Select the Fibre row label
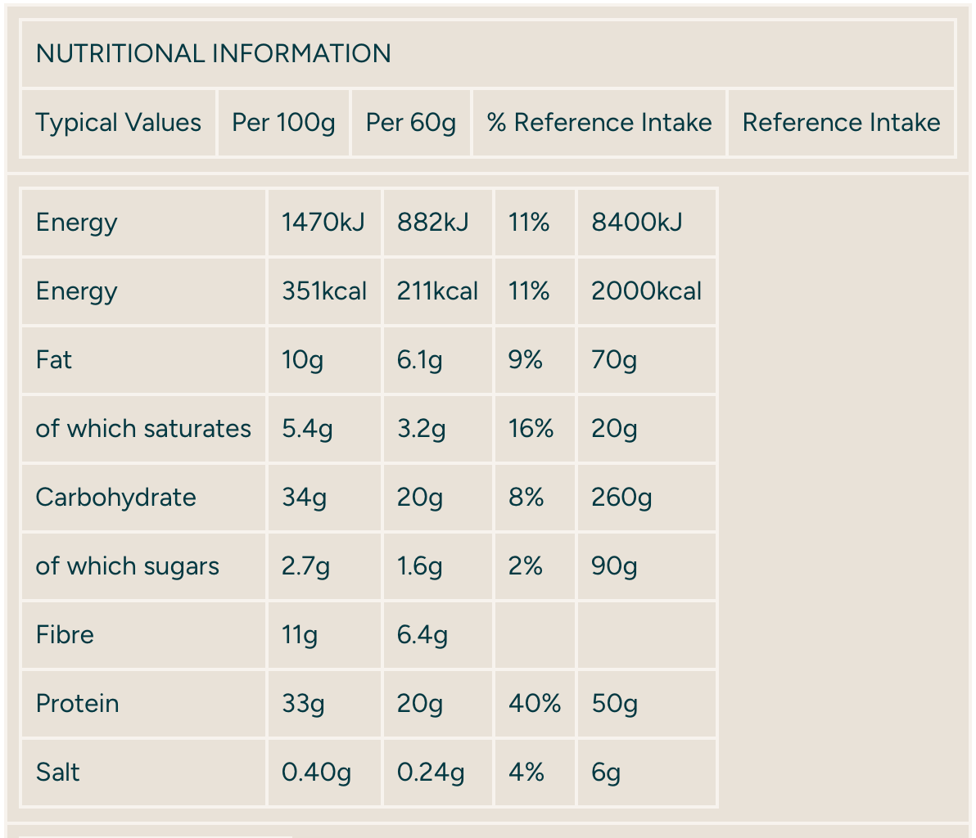This screenshot has width=976, height=838. pos(65,635)
